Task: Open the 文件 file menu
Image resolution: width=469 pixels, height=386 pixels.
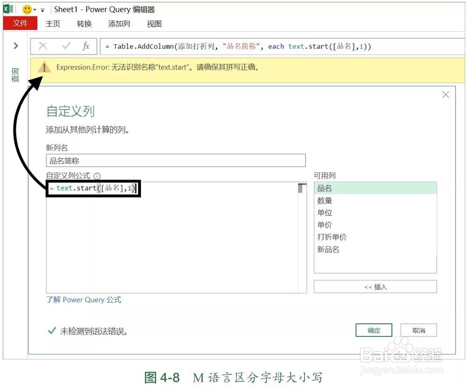Action: point(20,23)
